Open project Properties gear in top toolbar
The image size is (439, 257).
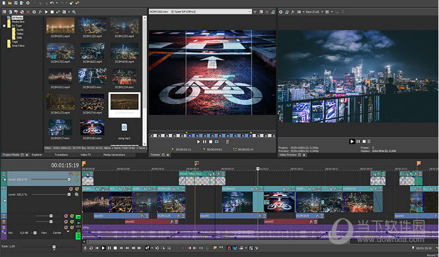(x=28, y=3)
